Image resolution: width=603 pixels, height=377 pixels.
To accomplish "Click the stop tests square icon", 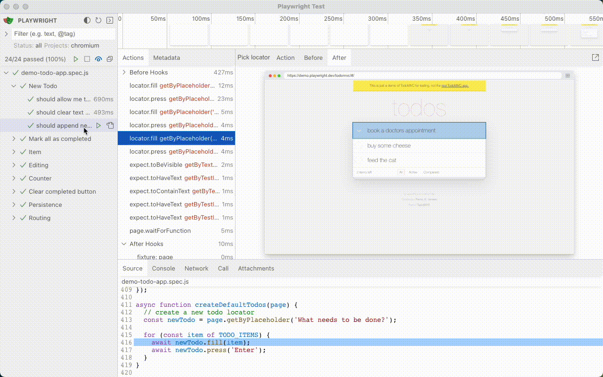I will 87,59.
